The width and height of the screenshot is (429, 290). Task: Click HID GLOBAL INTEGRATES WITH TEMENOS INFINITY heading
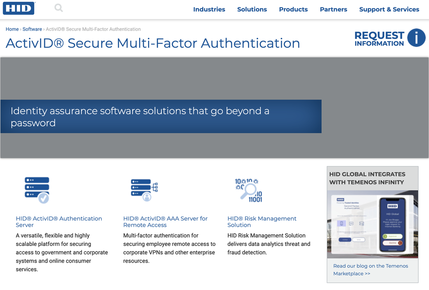367,178
